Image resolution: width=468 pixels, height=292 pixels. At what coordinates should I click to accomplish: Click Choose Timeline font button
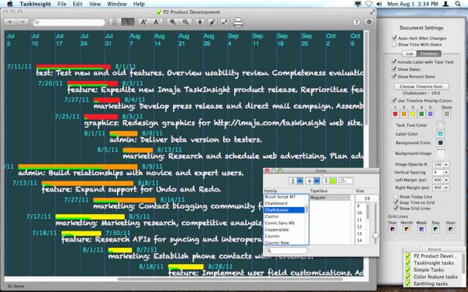(421, 86)
